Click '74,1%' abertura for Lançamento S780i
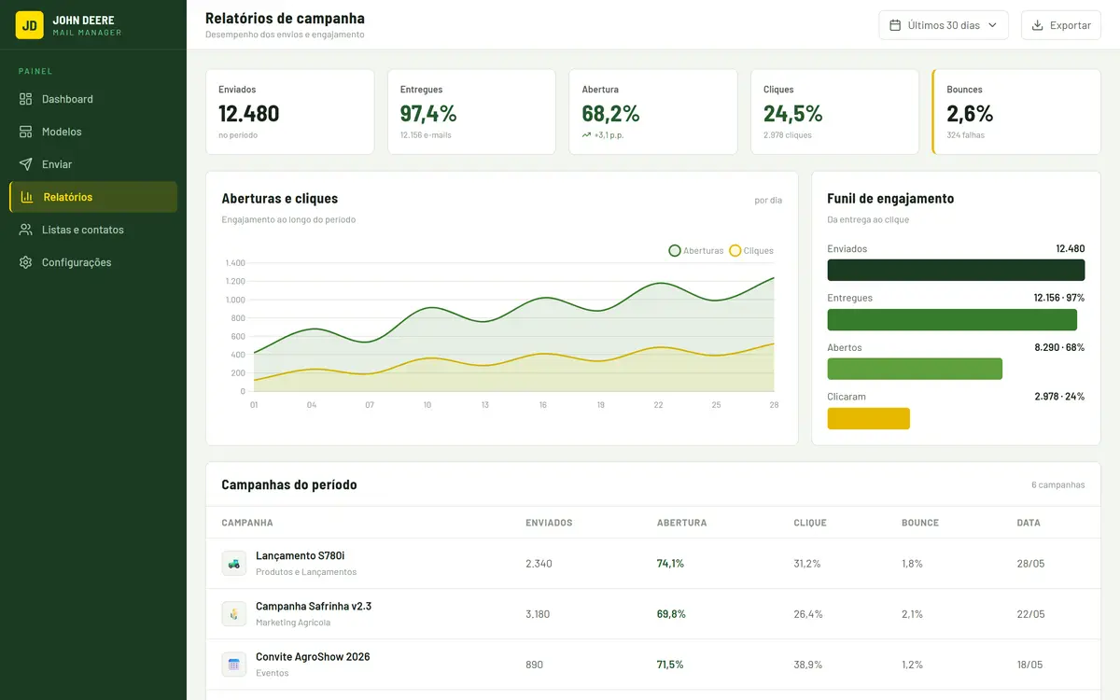1120x700 pixels. [x=670, y=563]
